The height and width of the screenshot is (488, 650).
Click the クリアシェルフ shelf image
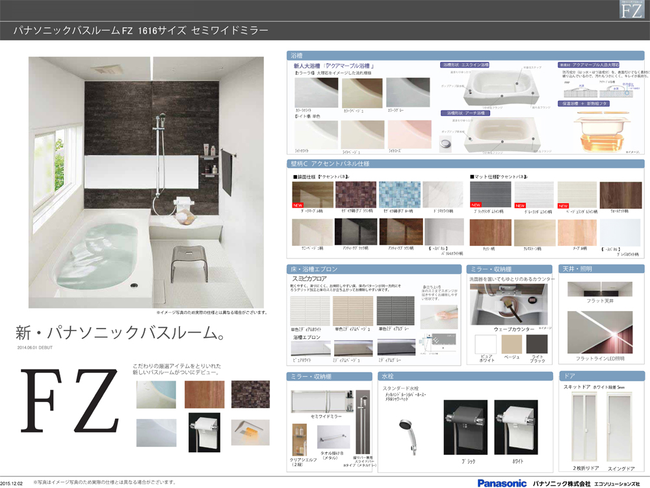(299, 439)
